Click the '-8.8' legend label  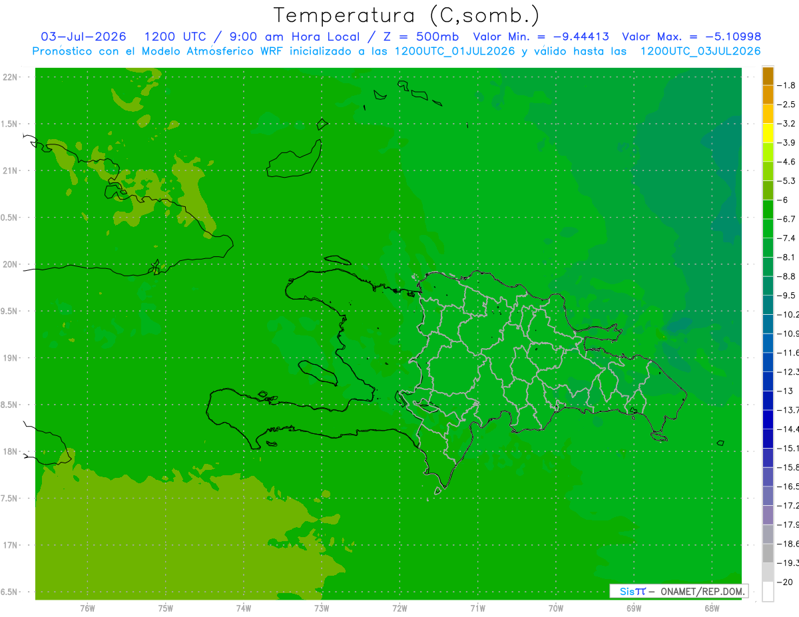click(787, 276)
